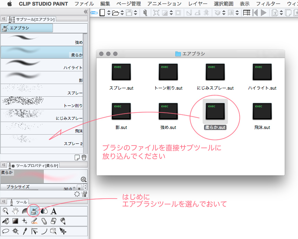This screenshot has height=239, width=298.
Task: Select the Text tool
Action: [54, 211]
